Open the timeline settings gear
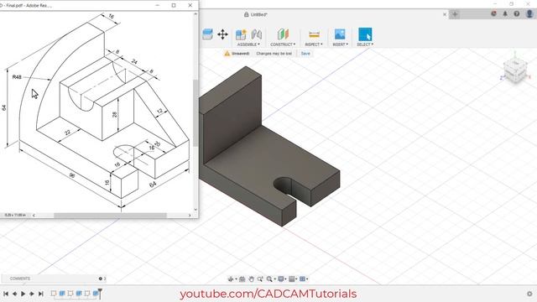Screen dimensions: 537x302 [x=529, y=294]
